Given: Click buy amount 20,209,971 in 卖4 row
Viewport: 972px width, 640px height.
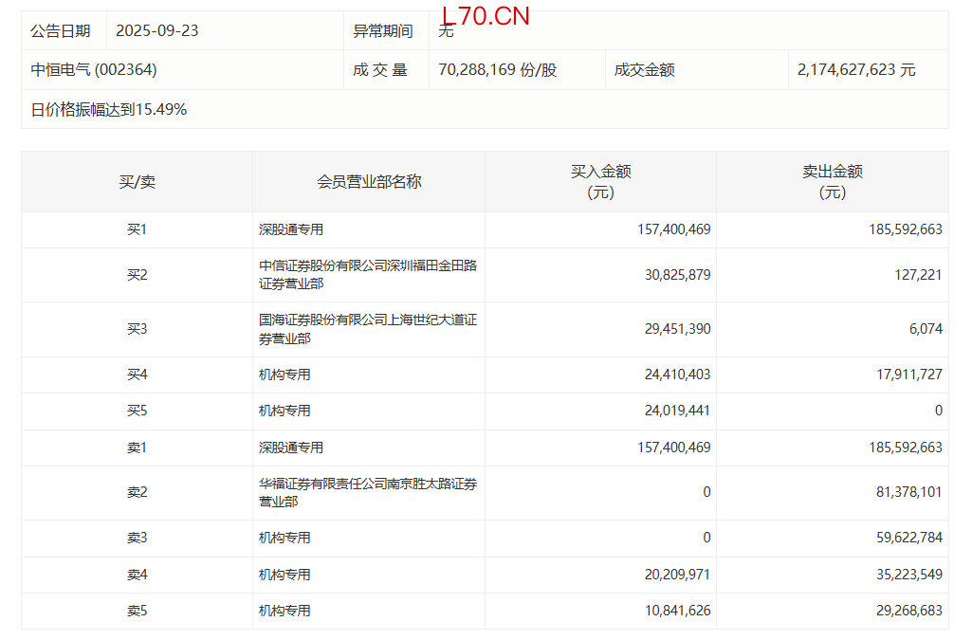Looking at the screenshot, I should point(677,575).
